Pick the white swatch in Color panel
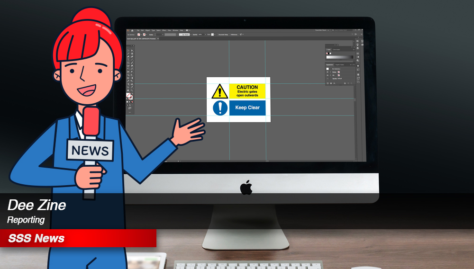This screenshot has height=269, width=474. pyautogui.click(x=330, y=54)
